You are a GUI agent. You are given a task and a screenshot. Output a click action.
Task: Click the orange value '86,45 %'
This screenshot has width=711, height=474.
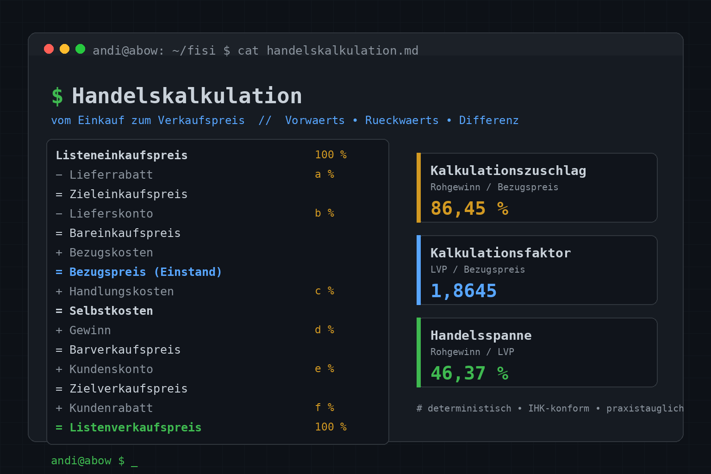[x=469, y=208]
